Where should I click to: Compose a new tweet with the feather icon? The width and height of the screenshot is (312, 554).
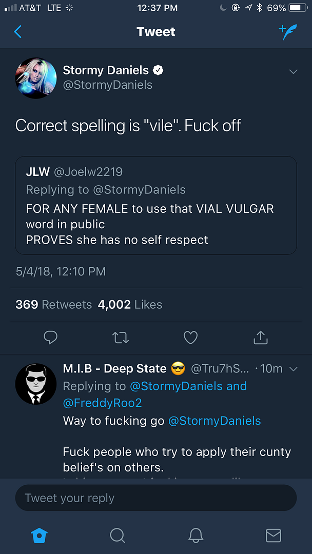coord(288,32)
